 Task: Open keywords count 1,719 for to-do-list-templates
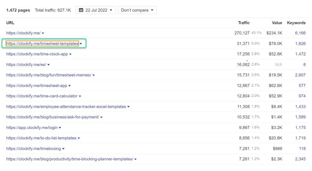pyautogui.click(x=300, y=138)
